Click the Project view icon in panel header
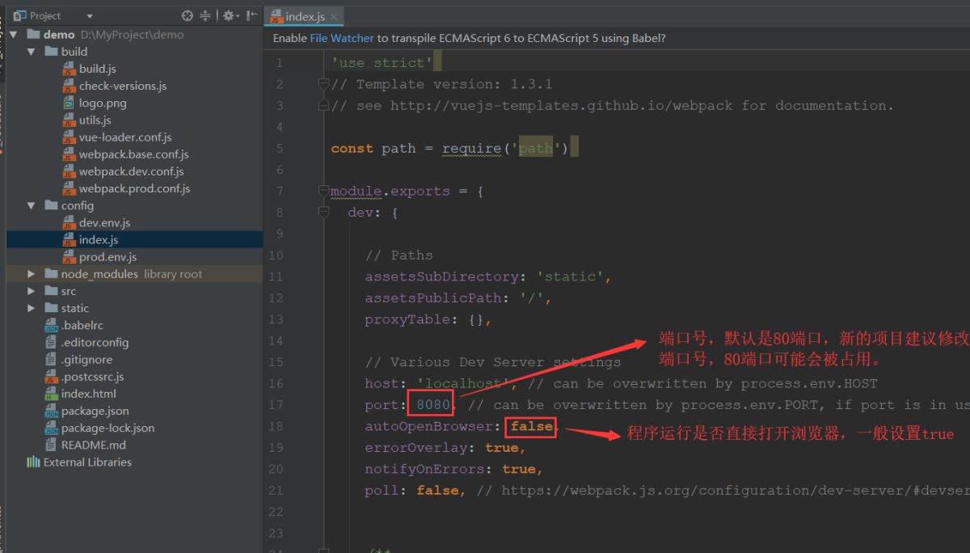 tap(20, 15)
